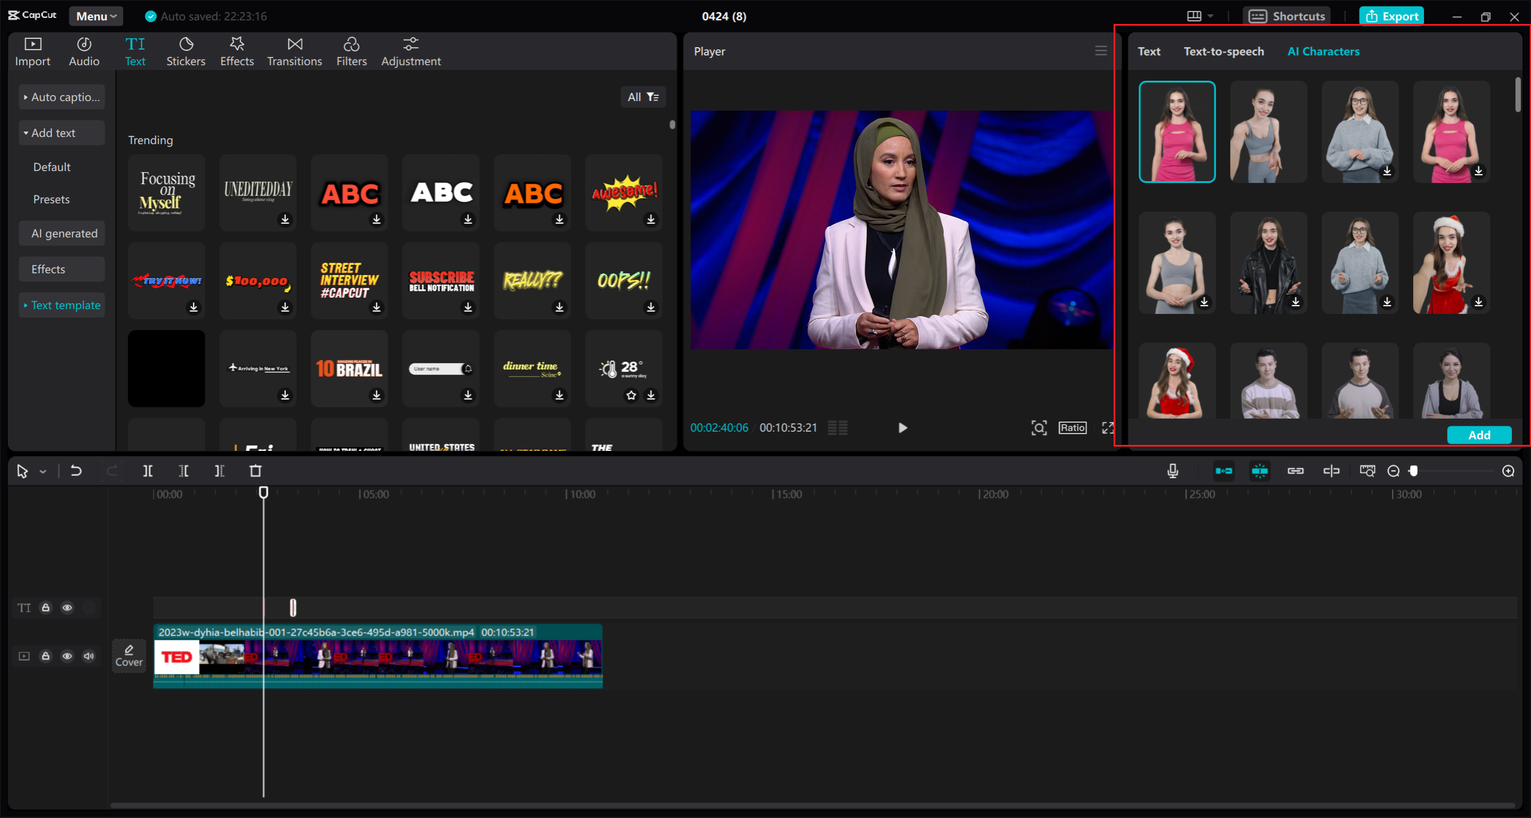Delete right of playhead
The image size is (1531, 818).
[x=219, y=471]
